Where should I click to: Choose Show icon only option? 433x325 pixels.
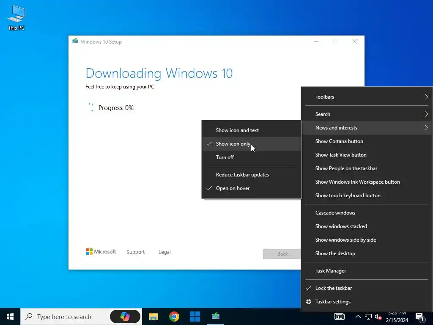tap(251, 144)
